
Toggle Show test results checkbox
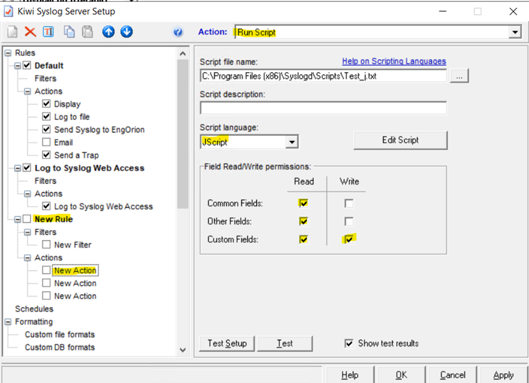349,344
